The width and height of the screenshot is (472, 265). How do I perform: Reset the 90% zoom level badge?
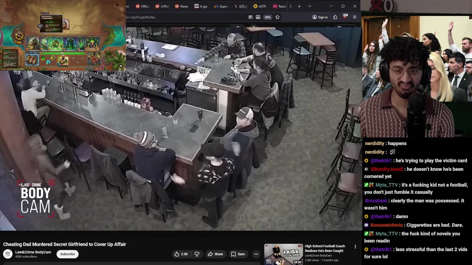[268, 17]
